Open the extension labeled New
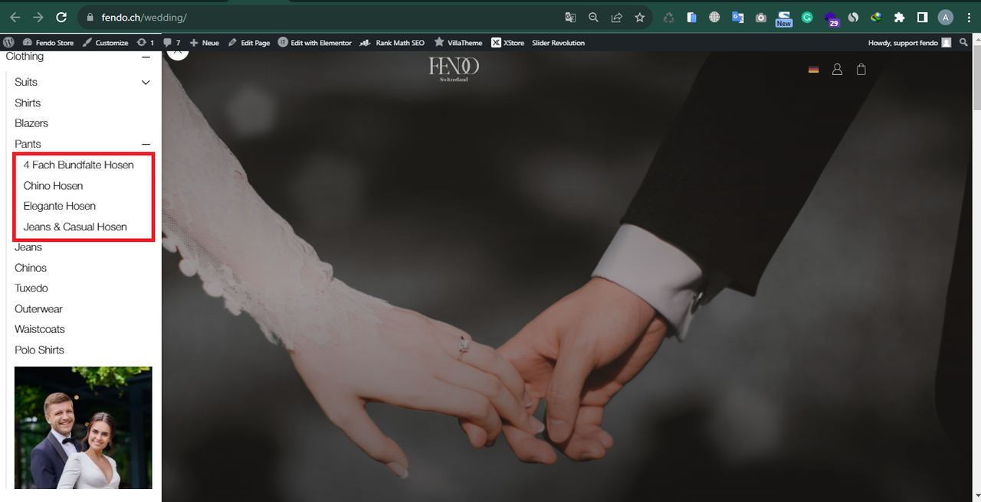The width and height of the screenshot is (981, 502). pos(783,18)
